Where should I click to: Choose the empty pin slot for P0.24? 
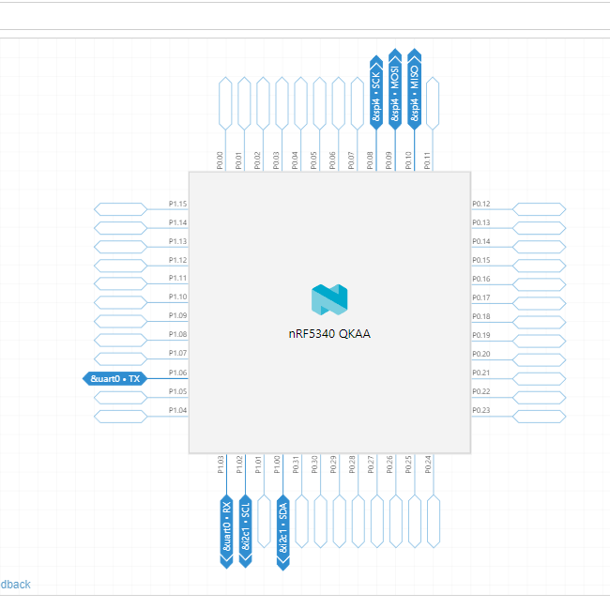434,521
